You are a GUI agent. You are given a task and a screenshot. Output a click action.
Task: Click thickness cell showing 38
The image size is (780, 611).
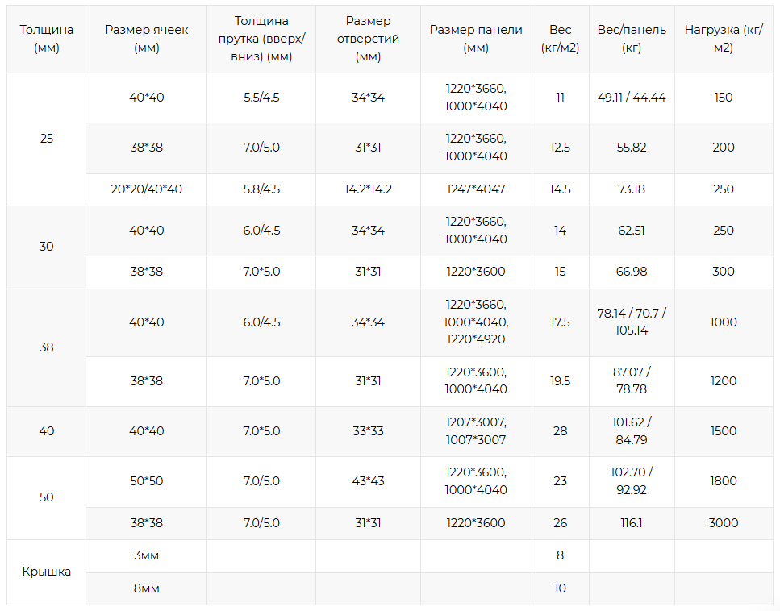coord(46,347)
